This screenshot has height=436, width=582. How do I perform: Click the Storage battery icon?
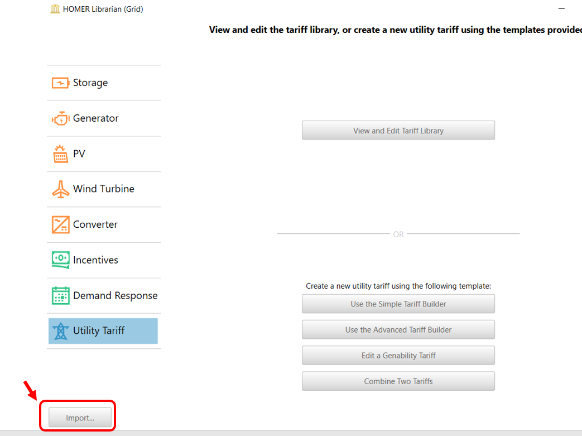point(60,83)
